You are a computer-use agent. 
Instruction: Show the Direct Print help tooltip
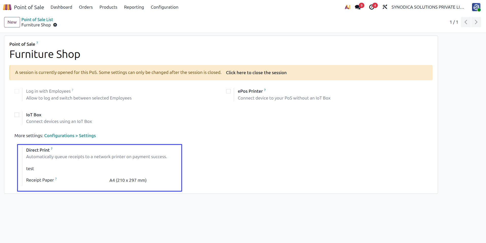click(x=52, y=149)
